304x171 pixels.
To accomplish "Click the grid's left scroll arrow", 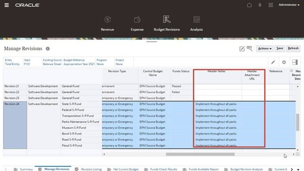I will [104, 154].
